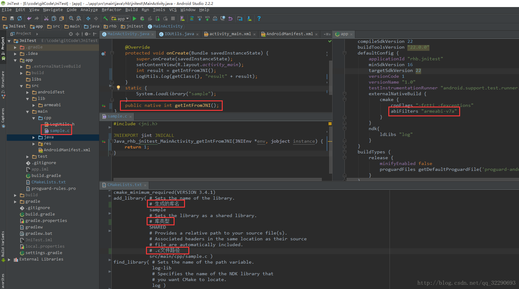The image size is (519, 289).
Task: Click the Make Project hammer icon
Action: click(x=106, y=18)
